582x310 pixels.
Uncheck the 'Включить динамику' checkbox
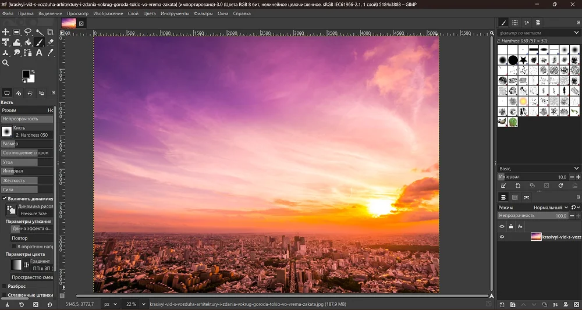(x=5, y=198)
